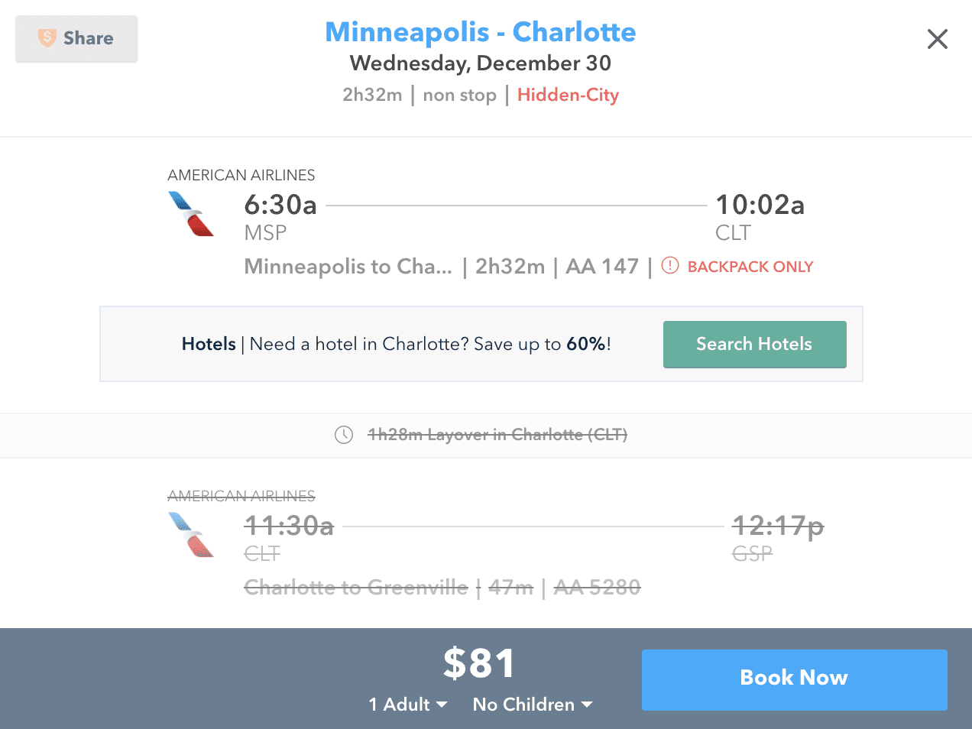Click the American Airlines logo on the MSP flight

point(191,214)
